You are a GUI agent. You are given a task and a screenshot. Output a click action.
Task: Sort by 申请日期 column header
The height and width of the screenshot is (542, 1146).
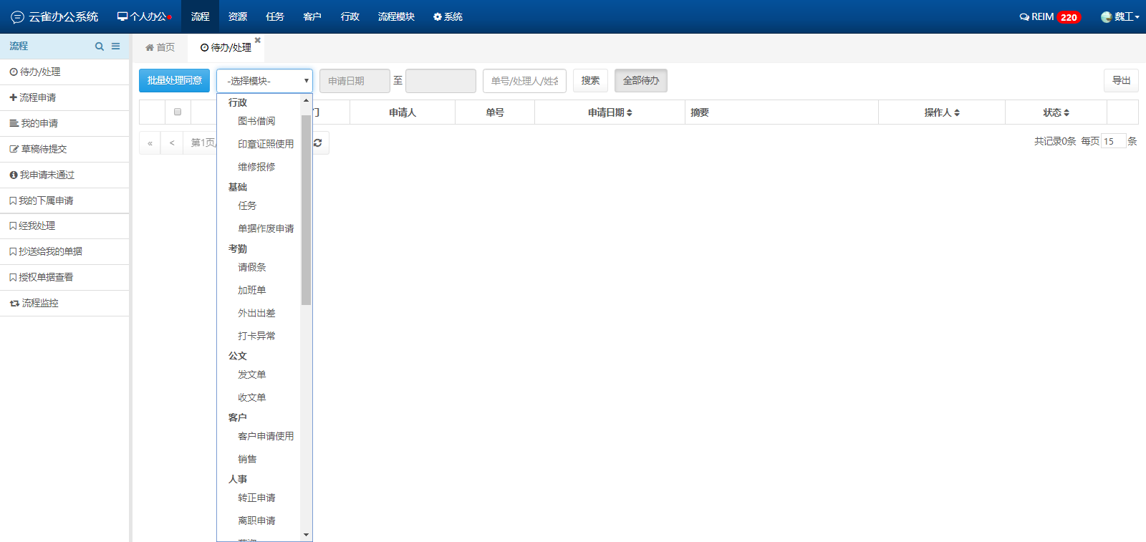(610, 112)
